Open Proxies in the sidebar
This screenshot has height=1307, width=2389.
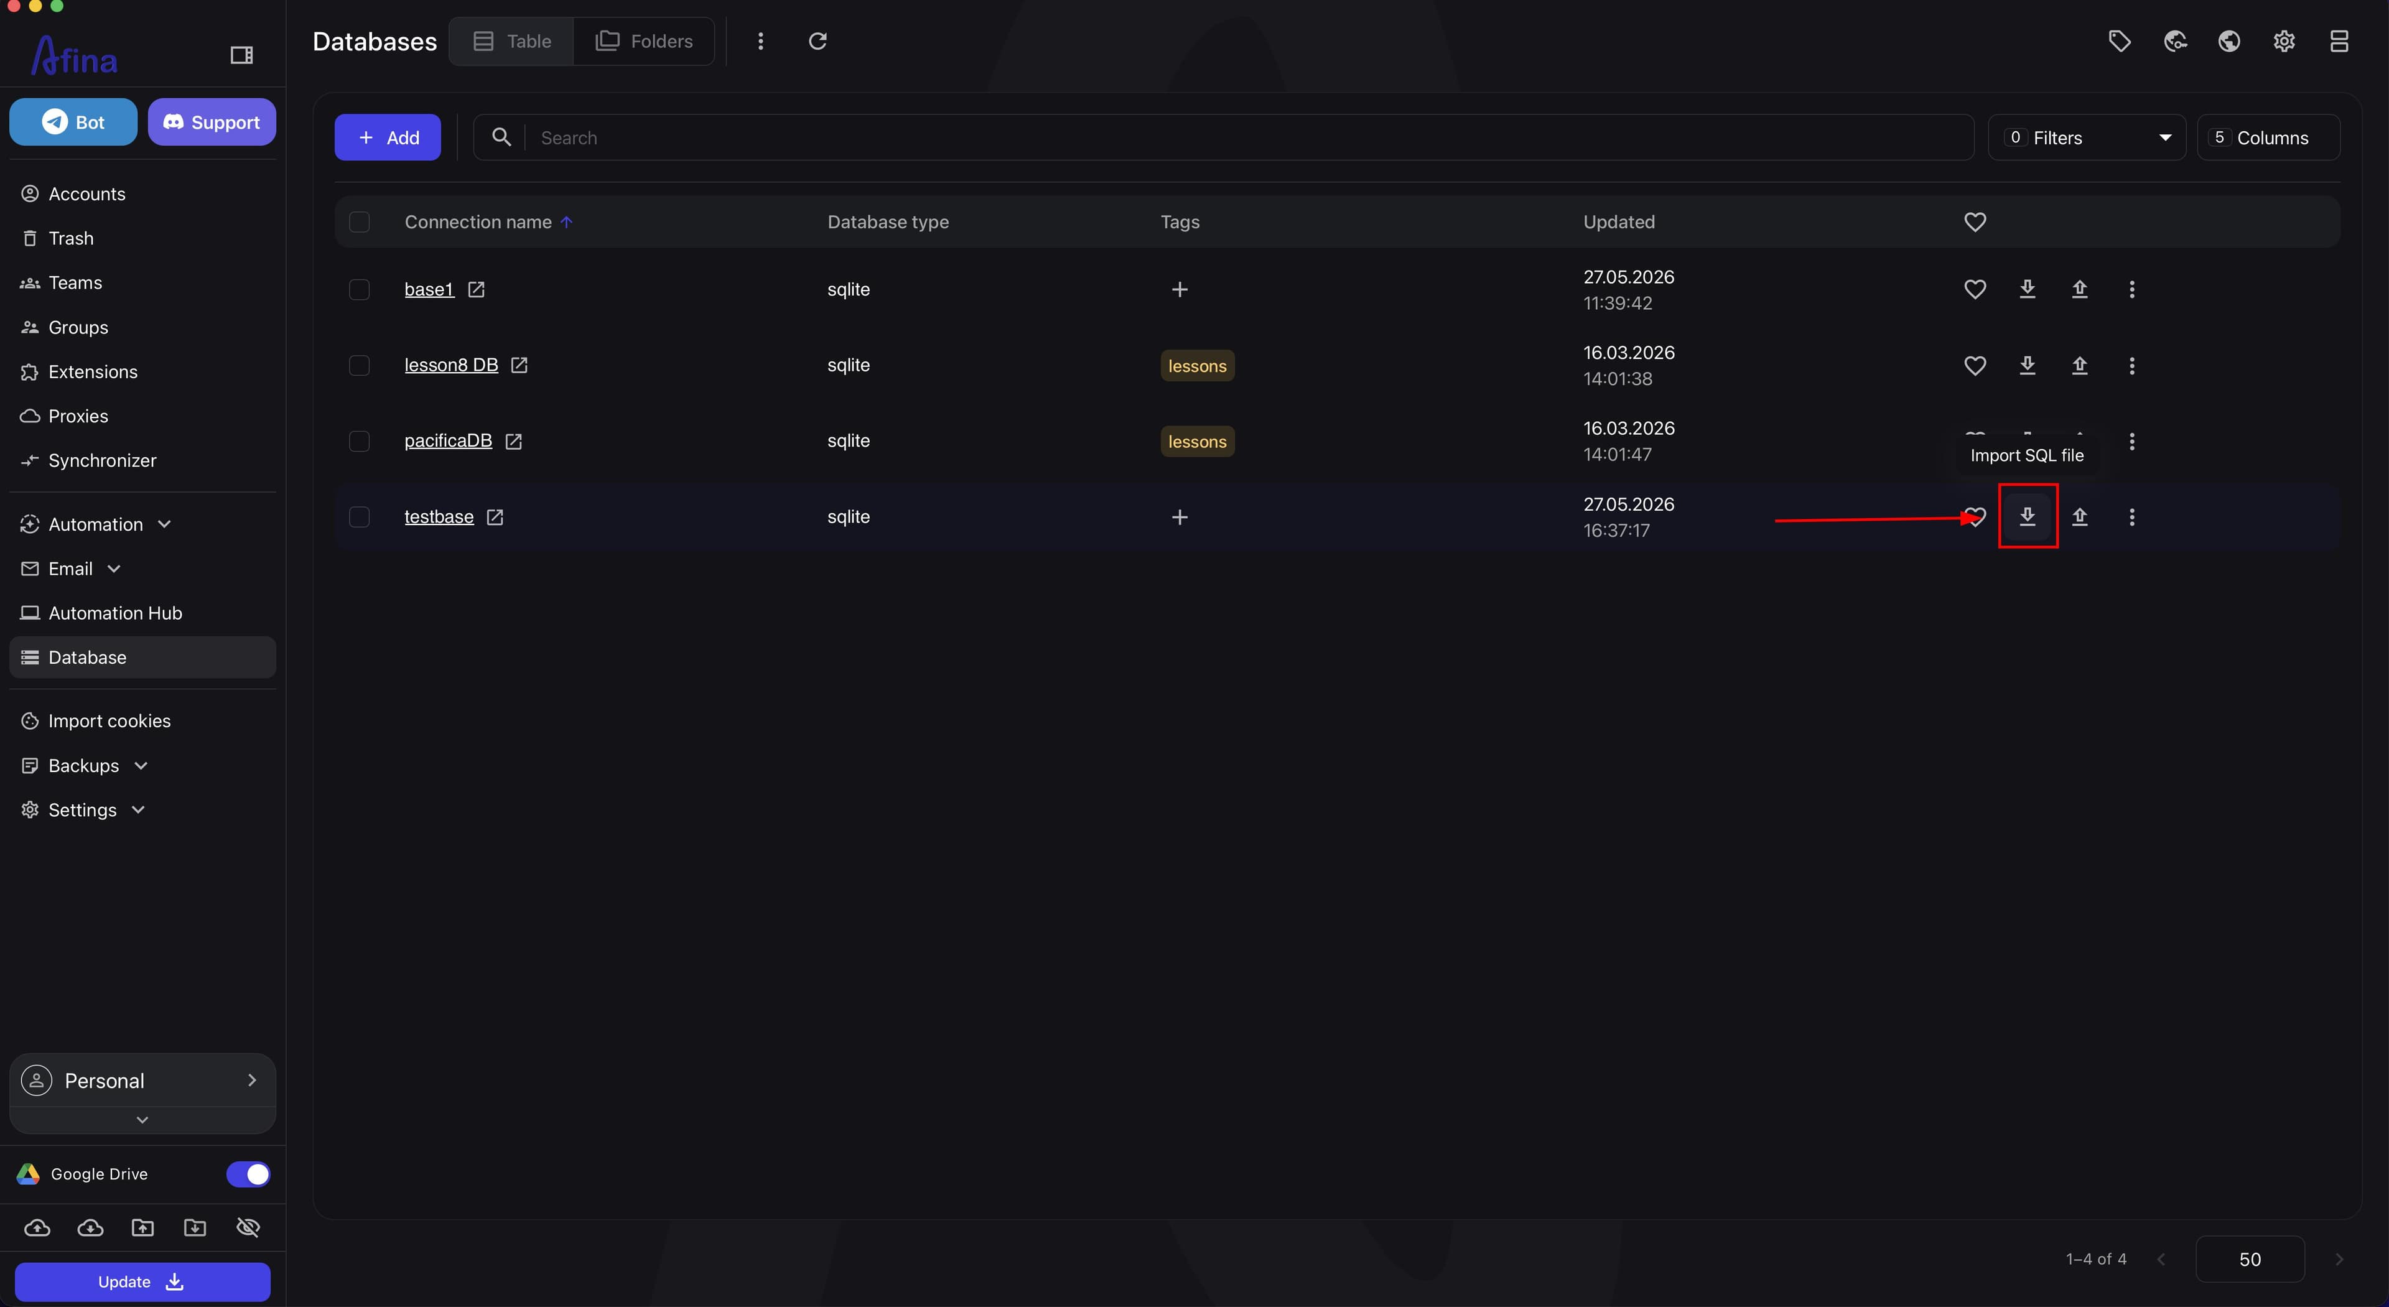[78, 416]
